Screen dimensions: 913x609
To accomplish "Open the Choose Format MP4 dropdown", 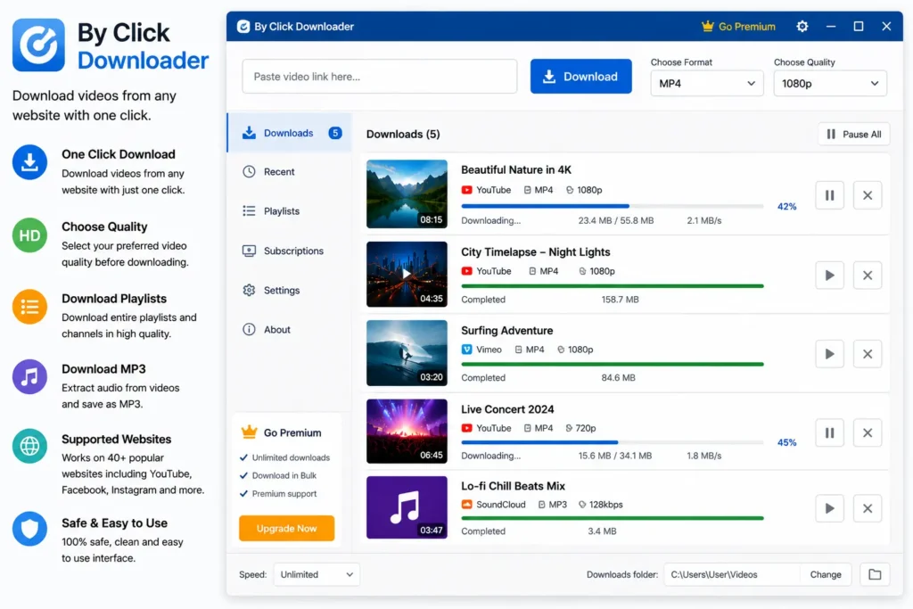I will [x=706, y=83].
